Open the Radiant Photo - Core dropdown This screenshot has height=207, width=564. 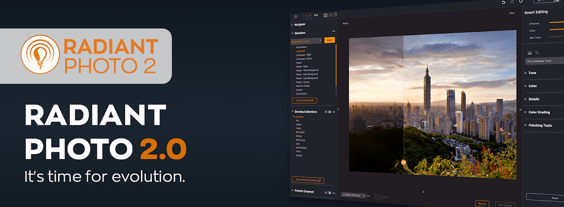pyautogui.click(x=306, y=41)
